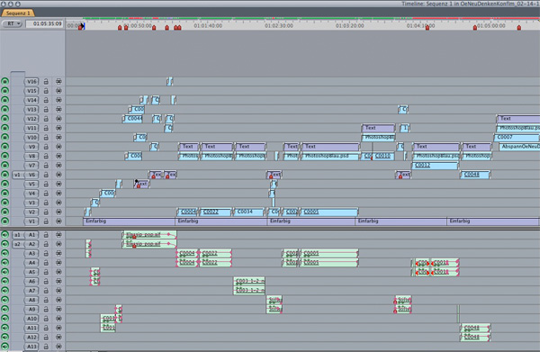Toggle auto select on track V8
The width and height of the screenshot is (540, 352).
coord(58,156)
